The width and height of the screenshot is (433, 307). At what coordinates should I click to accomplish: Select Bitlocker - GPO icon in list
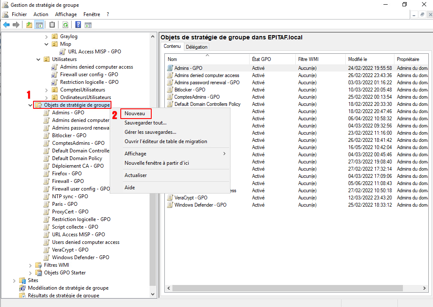[x=170, y=90]
